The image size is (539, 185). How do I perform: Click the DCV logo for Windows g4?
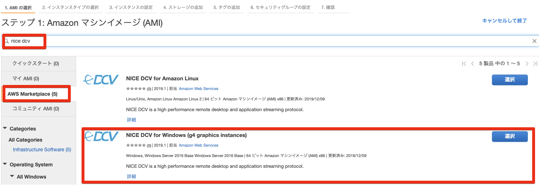[x=101, y=136]
